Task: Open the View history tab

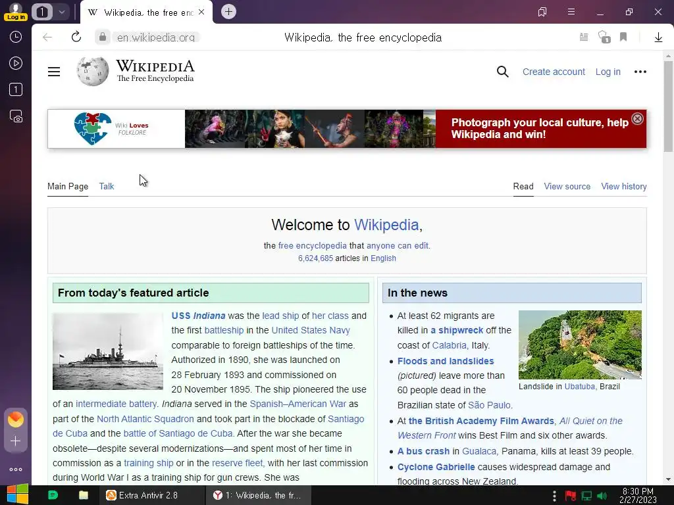Action: pyautogui.click(x=624, y=186)
